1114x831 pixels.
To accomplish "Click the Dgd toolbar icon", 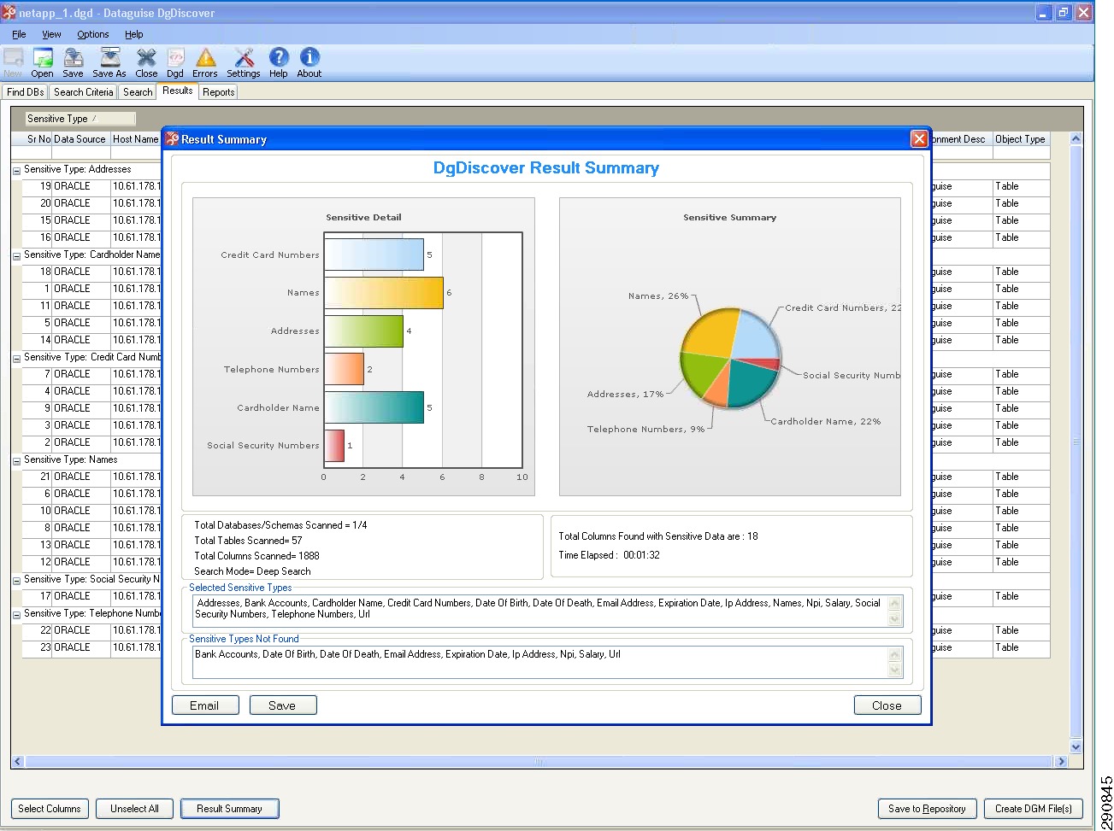I will pos(175,61).
